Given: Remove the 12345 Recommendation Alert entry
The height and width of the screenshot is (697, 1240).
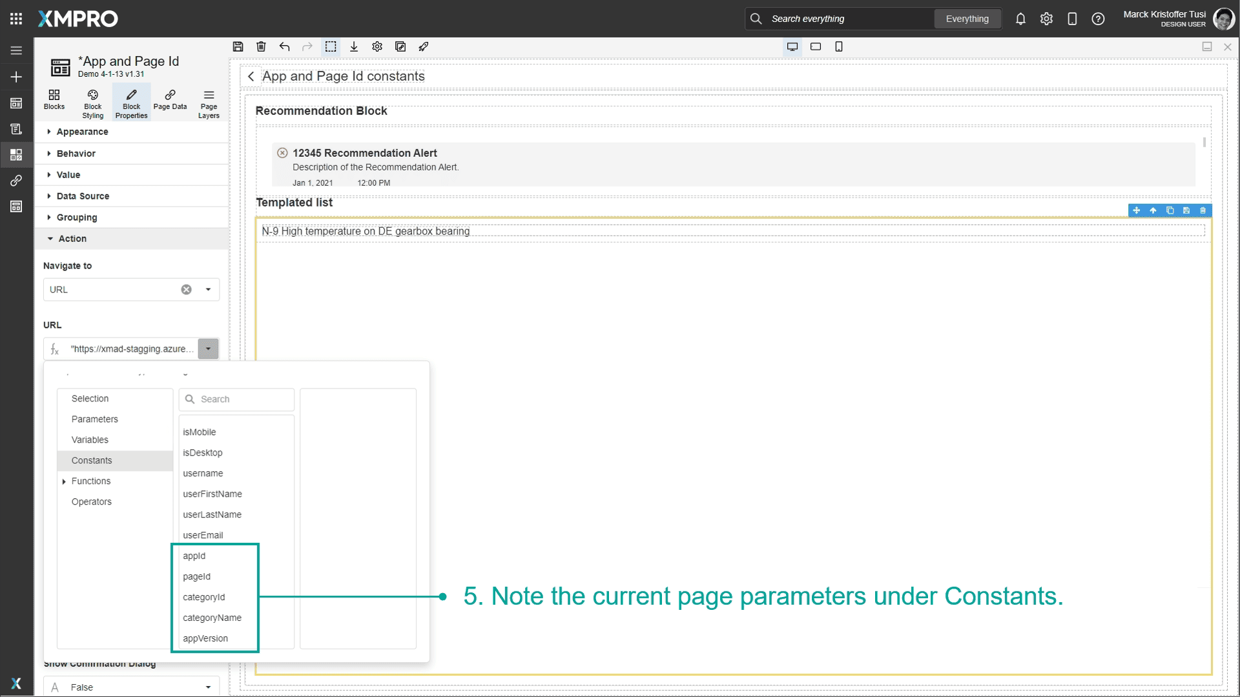Looking at the screenshot, I should point(282,152).
